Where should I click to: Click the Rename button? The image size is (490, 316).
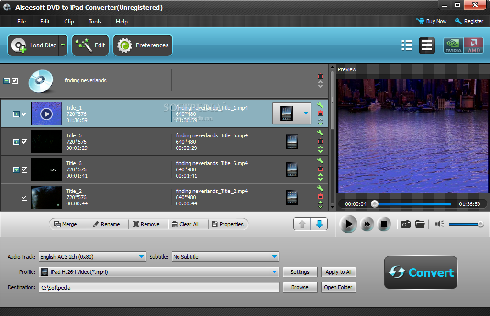pyautogui.click(x=107, y=224)
